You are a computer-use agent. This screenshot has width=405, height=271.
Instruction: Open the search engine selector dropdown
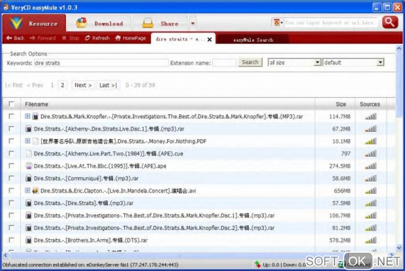coord(278,23)
